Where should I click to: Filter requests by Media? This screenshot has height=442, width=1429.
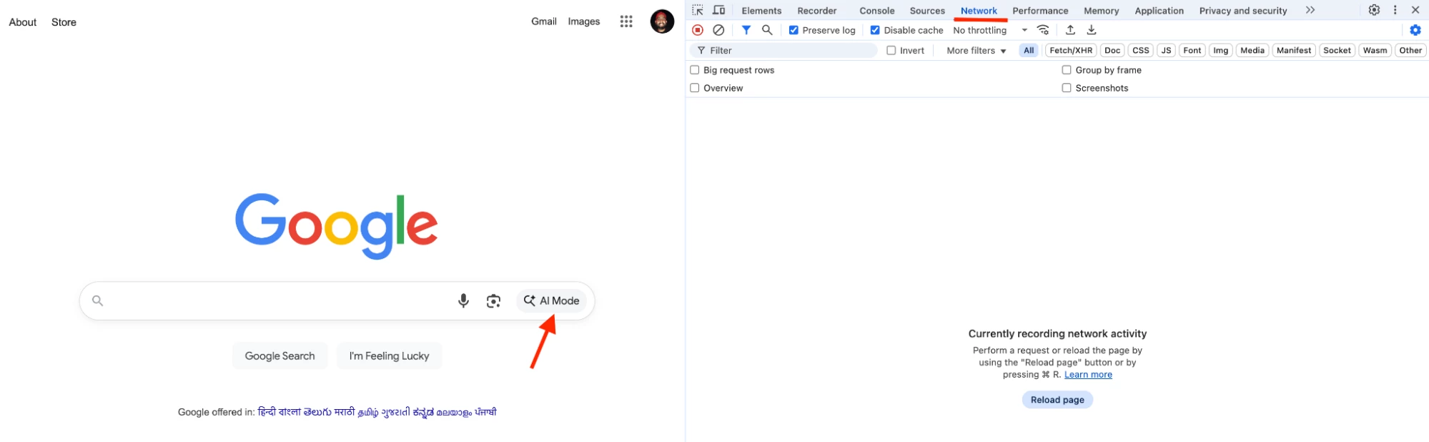click(1252, 50)
